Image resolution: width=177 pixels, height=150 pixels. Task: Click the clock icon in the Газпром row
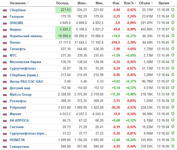pos(173,16)
